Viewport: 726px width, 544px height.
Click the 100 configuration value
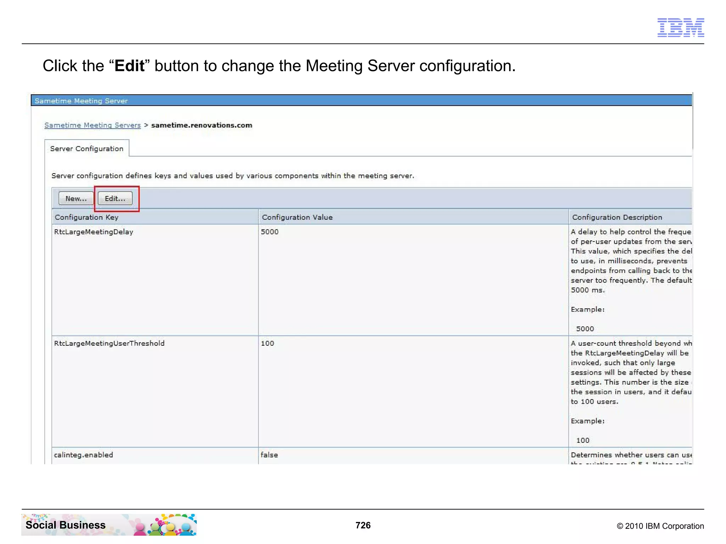268,343
